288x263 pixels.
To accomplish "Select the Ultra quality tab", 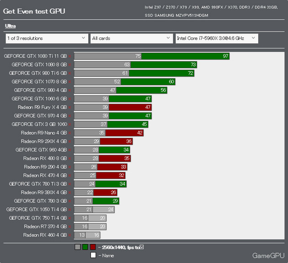I will (x=10, y=26).
